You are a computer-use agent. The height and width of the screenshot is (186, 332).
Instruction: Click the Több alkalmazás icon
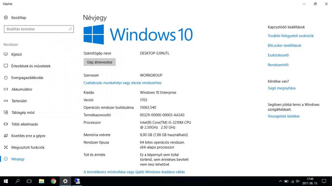click(6, 124)
